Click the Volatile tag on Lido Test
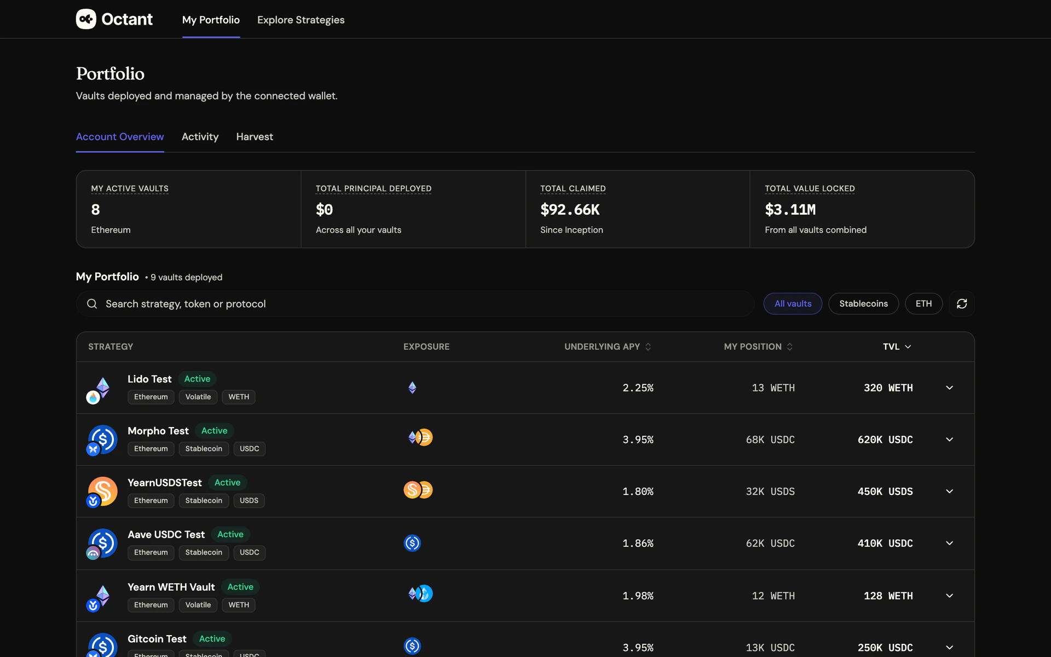 point(198,397)
